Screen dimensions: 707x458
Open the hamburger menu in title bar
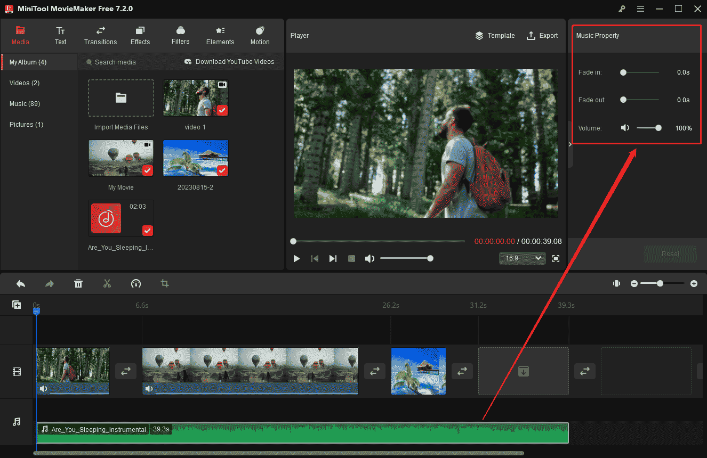tap(640, 9)
